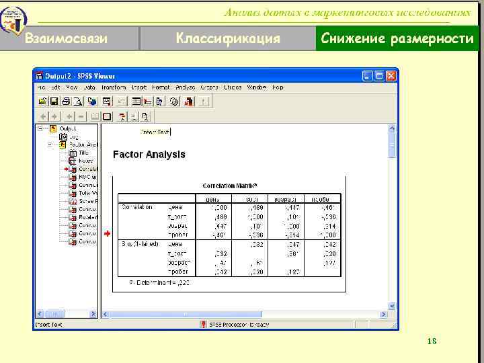Click the Use Sets toolbar icon

(174, 102)
